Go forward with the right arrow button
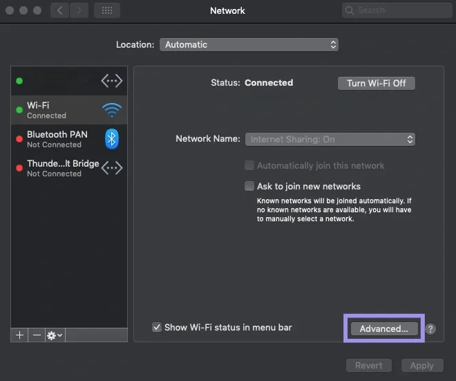The image size is (456, 381). tap(79, 10)
